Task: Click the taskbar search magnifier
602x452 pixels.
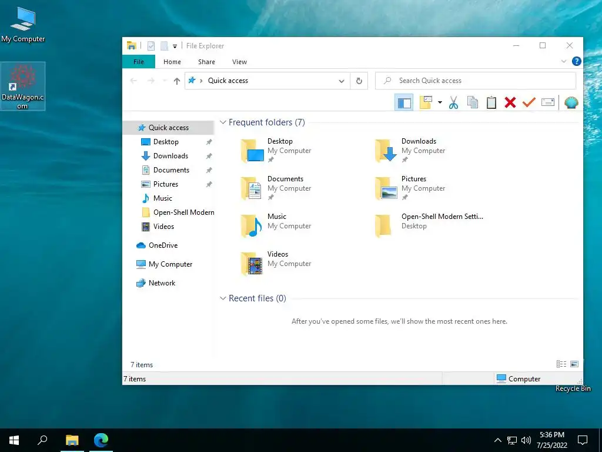Action: (x=42, y=440)
